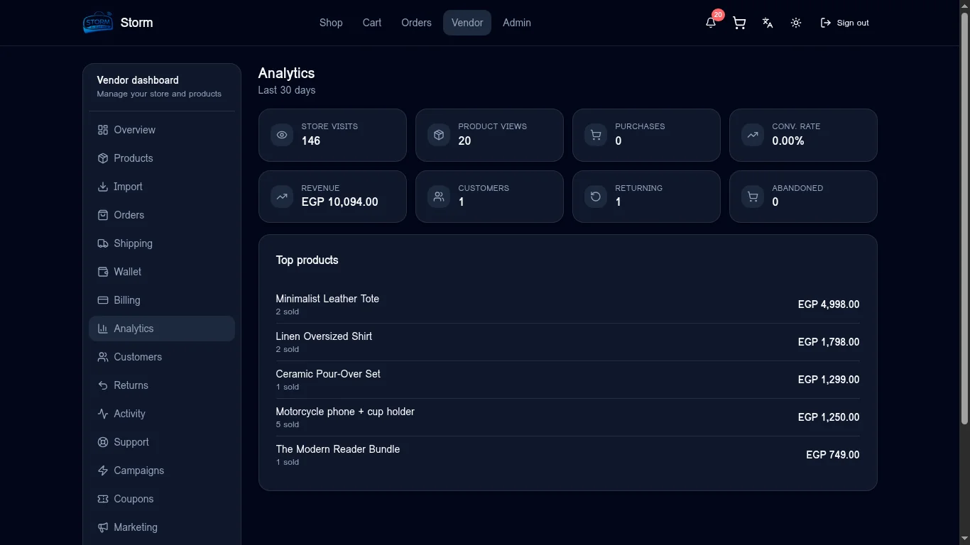
Task: Click the Sign out button
Action: (x=844, y=23)
